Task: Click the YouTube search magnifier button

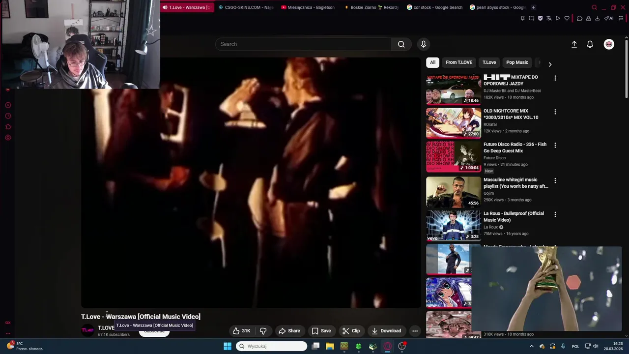Action: (x=401, y=44)
